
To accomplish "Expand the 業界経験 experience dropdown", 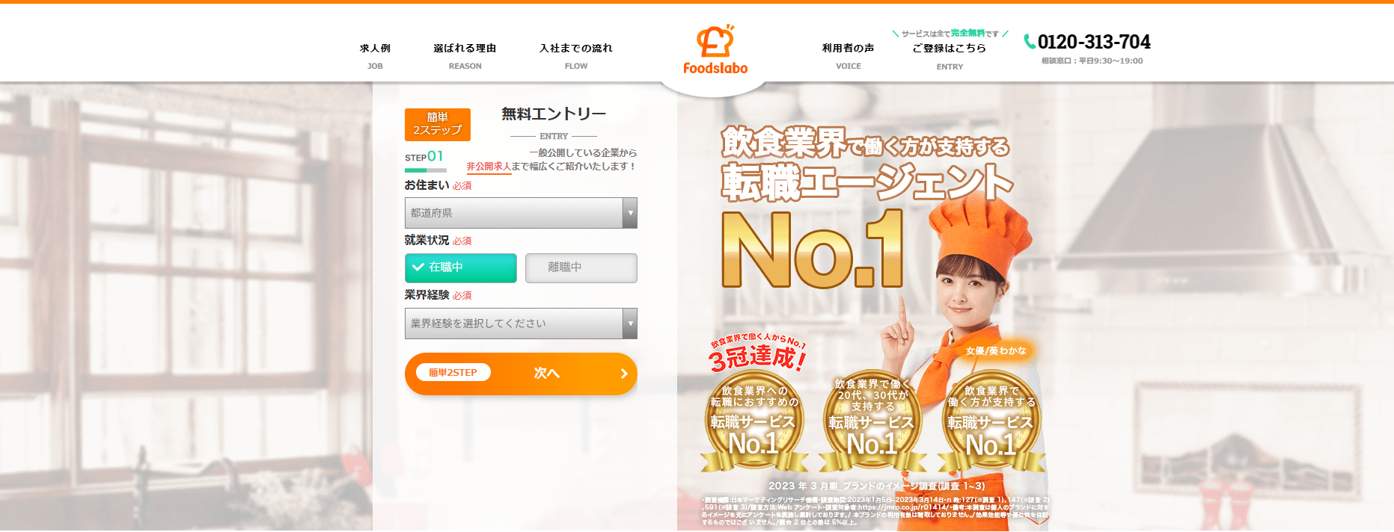I will [x=521, y=324].
